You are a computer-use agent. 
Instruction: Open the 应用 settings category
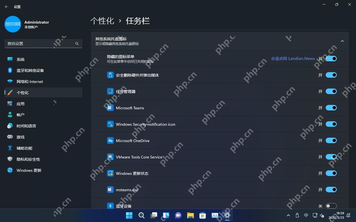click(x=43, y=104)
